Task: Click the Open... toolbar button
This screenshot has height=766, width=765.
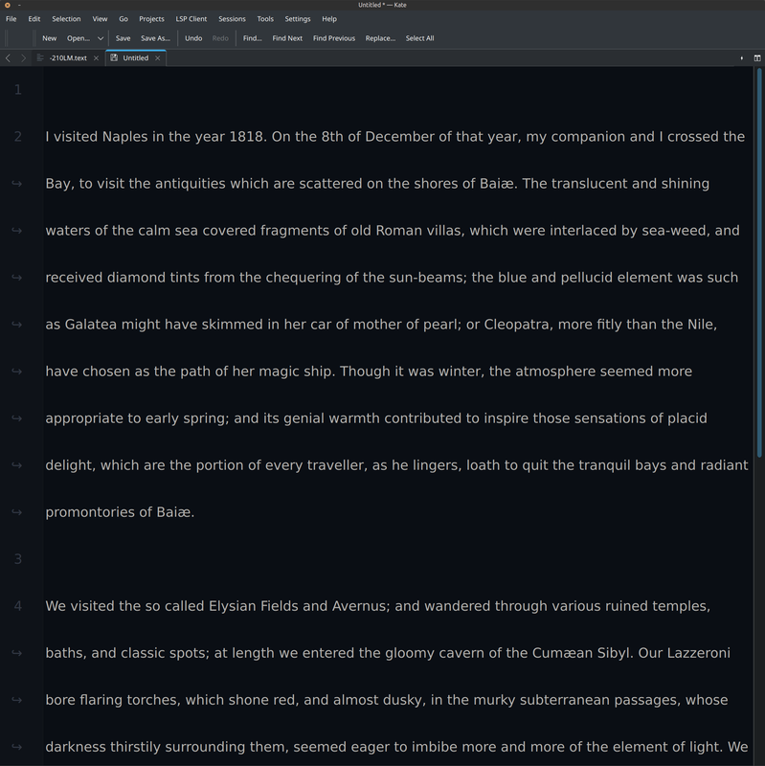Action: point(79,38)
